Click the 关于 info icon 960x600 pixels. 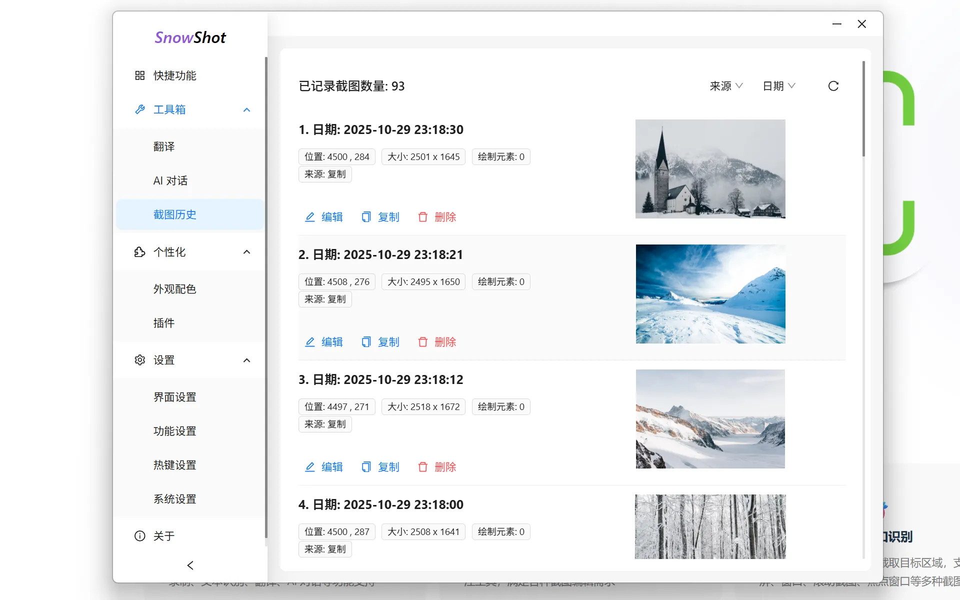point(140,535)
